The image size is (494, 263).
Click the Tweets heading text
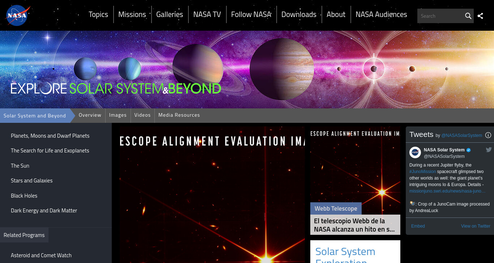click(421, 134)
